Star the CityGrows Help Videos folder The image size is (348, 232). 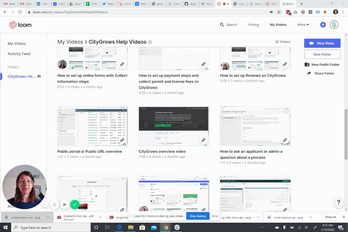[x=150, y=42]
